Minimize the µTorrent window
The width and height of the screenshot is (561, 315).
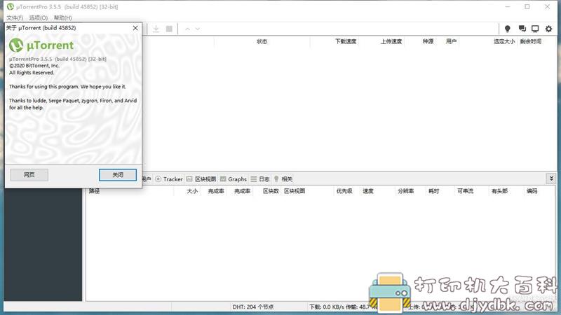click(507, 6)
